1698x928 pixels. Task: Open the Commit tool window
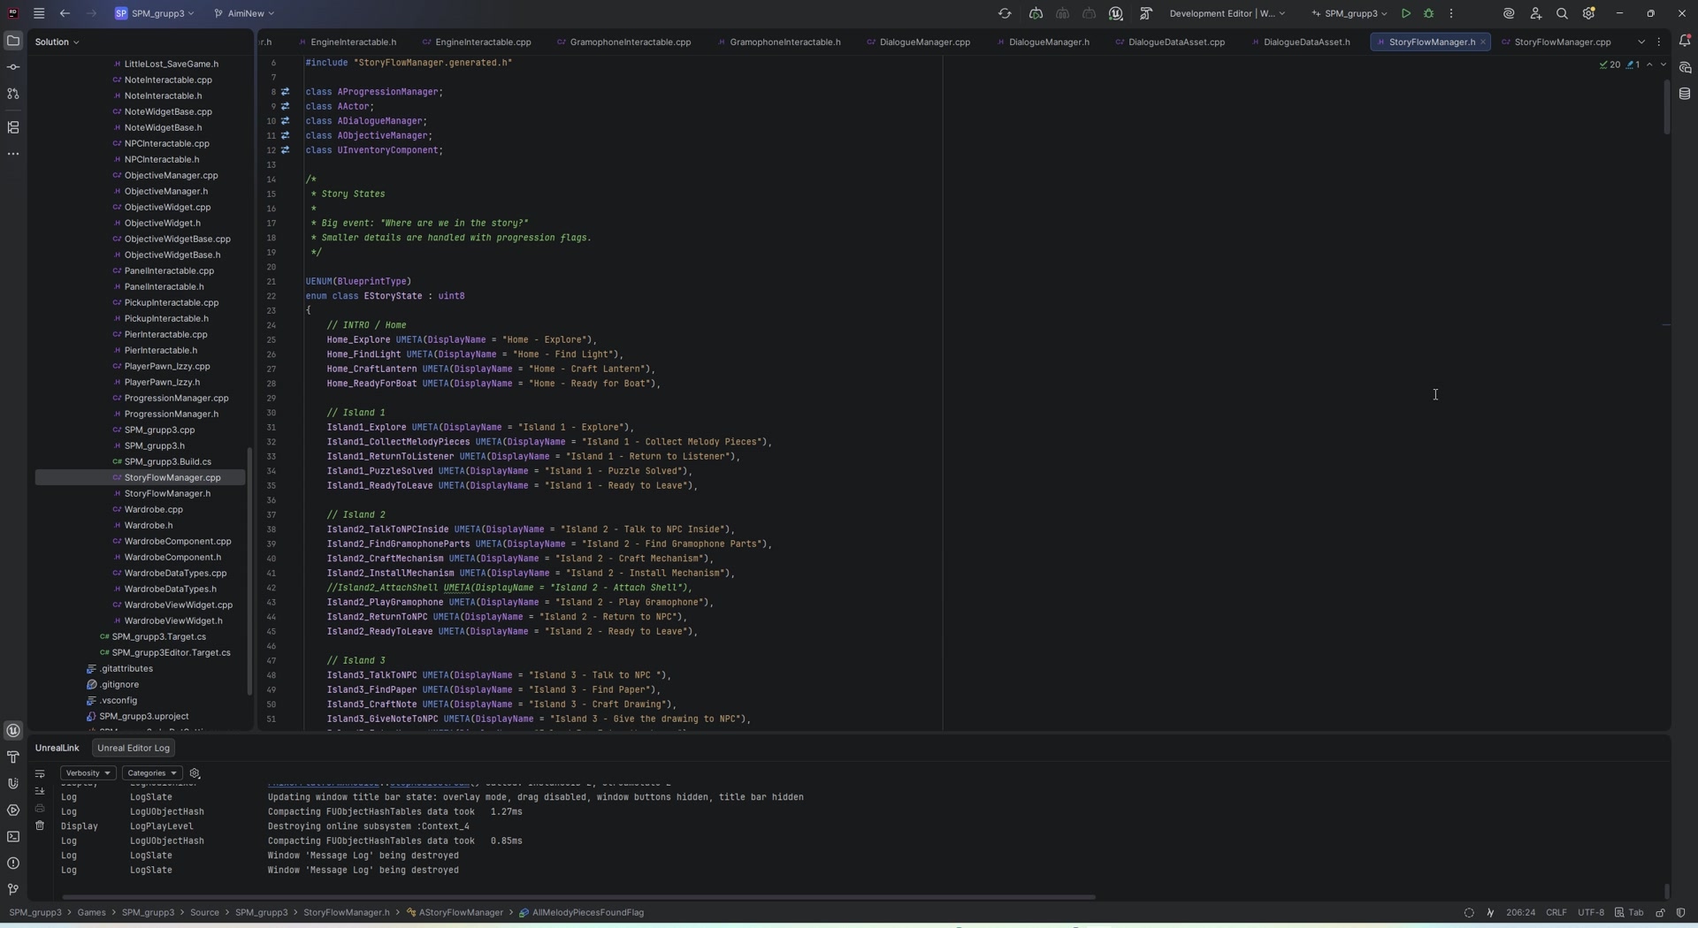pyautogui.click(x=13, y=67)
